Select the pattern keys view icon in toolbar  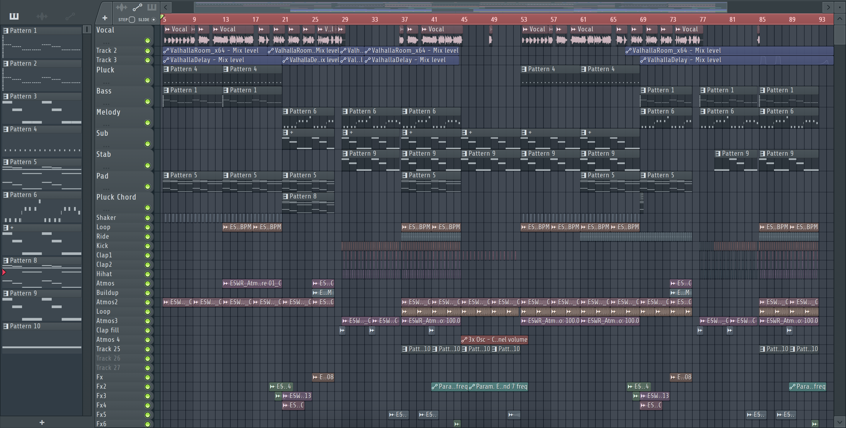(152, 7)
